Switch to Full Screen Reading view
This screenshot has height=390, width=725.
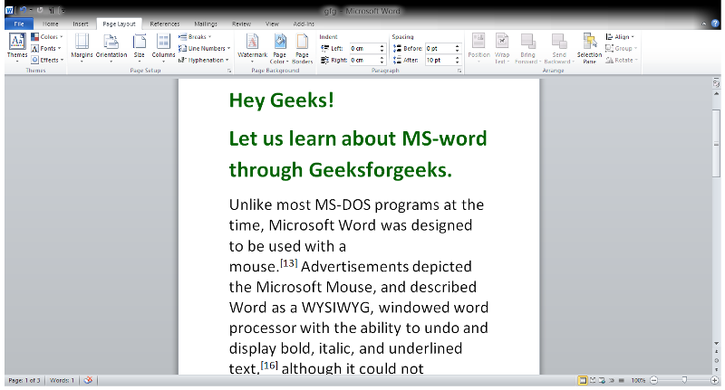coord(593,380)
